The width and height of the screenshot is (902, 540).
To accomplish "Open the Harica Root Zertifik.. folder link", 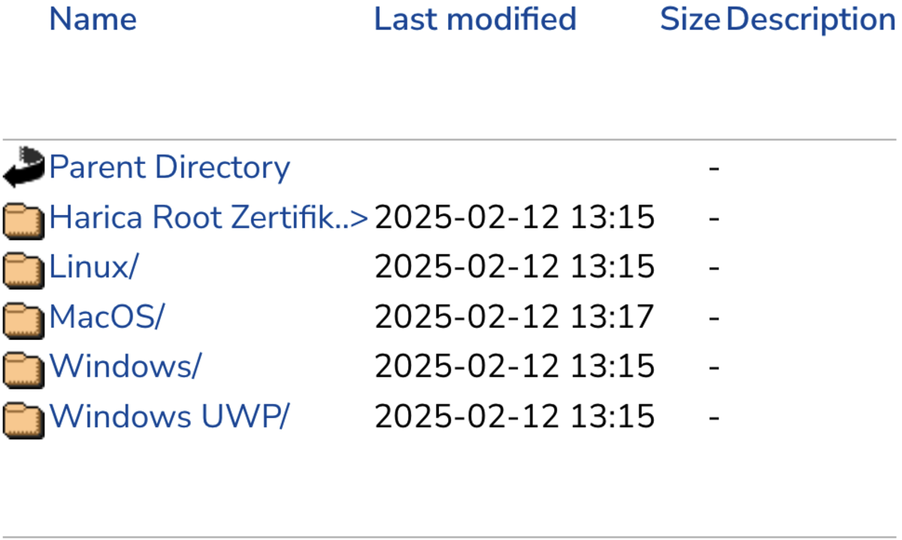I will (x=209, y=217).
